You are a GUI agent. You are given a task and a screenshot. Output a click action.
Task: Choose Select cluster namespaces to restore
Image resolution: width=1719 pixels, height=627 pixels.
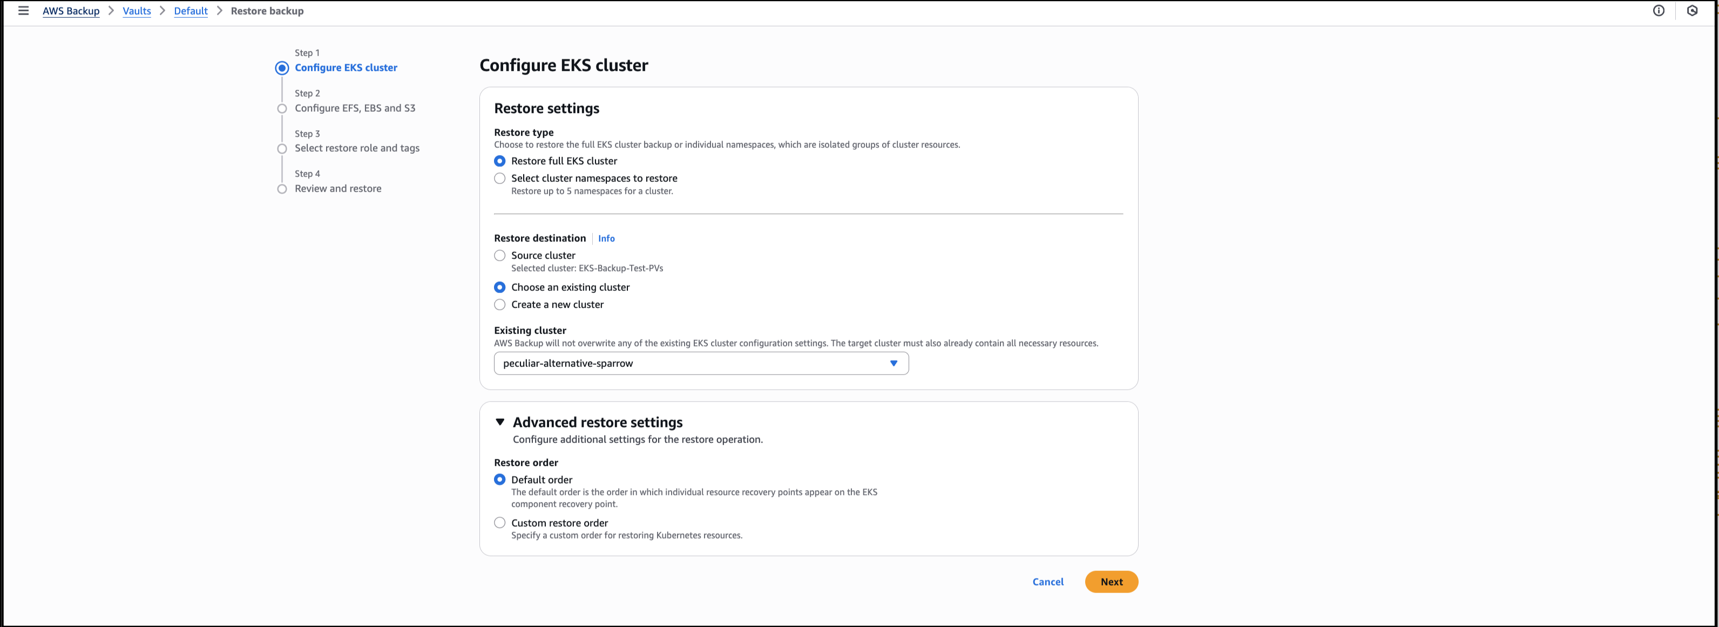pyautogui.click(x=500, y=178)
